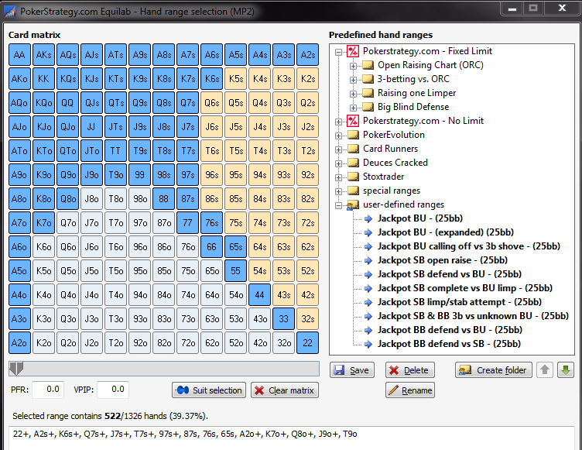Expand the Stoxtrader folder
This screenshot has height=450, width=582.
tap(338, 177)
